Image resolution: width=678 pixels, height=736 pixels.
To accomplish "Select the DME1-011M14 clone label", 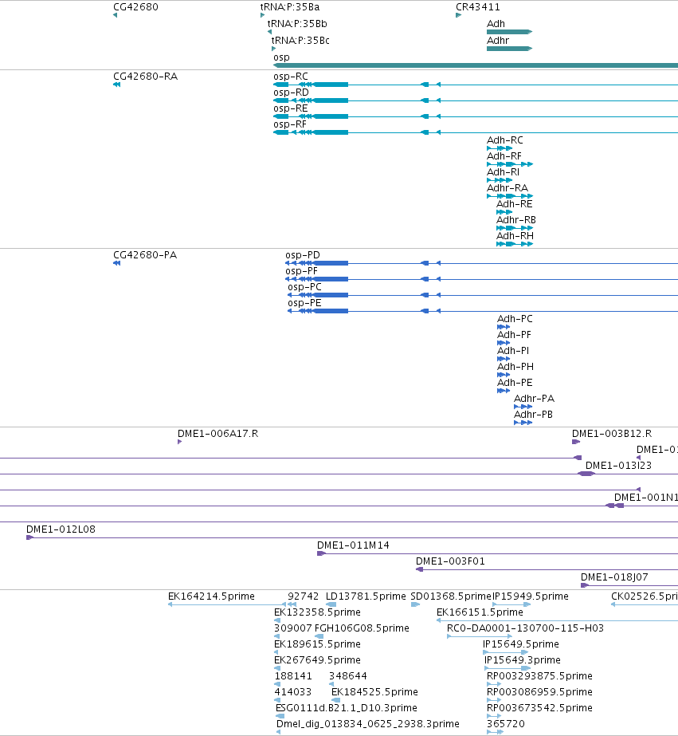I will click(353, 545).
